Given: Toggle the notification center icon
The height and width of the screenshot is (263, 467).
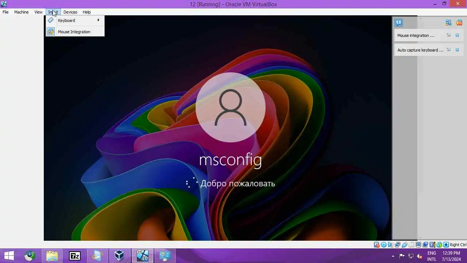Looking at the screenshot, I should click(398, 23).
